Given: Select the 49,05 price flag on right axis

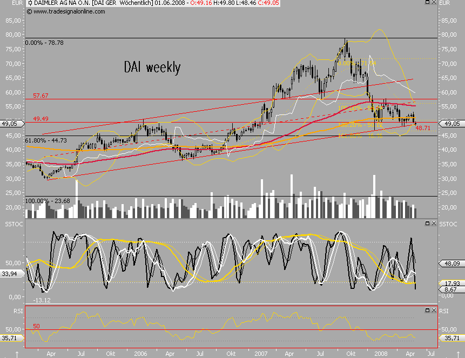Looking at the screenshot, I should click(453, 123).
